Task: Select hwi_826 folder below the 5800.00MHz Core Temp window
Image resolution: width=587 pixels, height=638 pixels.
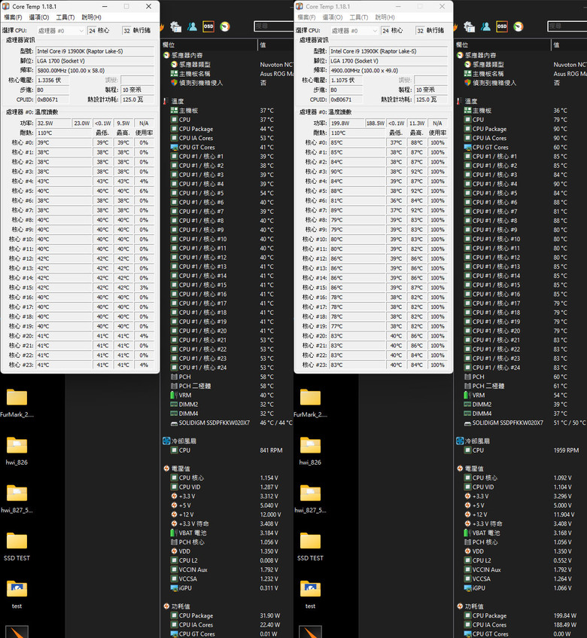Action: [17, 451]
